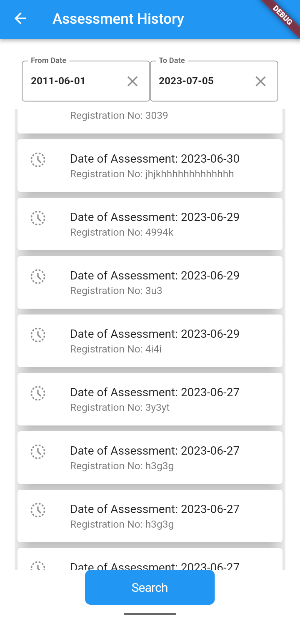Click the DEBUG banner in the corner
Viewport: 300px width, 619px height.
pyautogui.click(x=282, y=15)
